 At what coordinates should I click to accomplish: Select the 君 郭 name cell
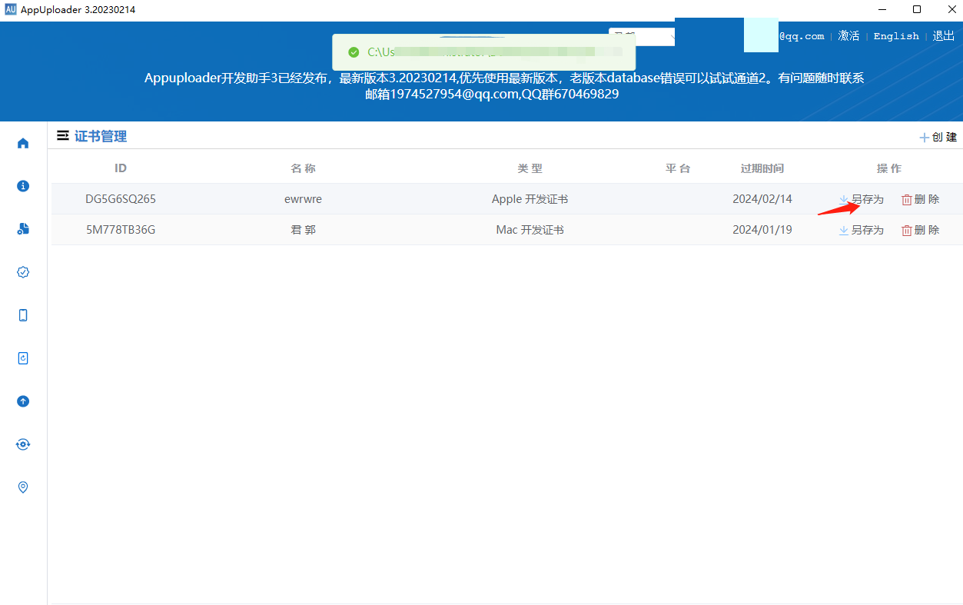point(303,230)
